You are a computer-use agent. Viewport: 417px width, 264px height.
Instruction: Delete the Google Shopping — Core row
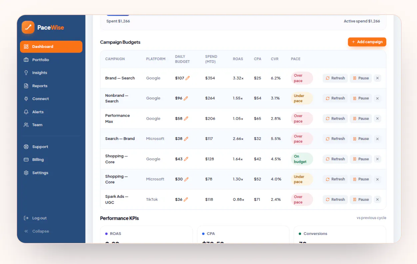pos(377,159)
